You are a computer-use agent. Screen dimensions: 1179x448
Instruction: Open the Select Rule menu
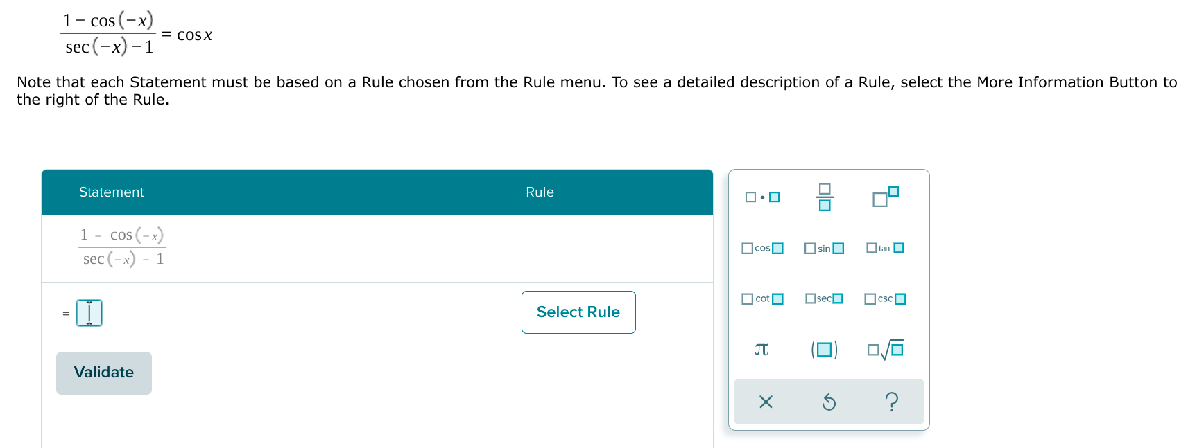pyautogui.click(x=578, y=312)
